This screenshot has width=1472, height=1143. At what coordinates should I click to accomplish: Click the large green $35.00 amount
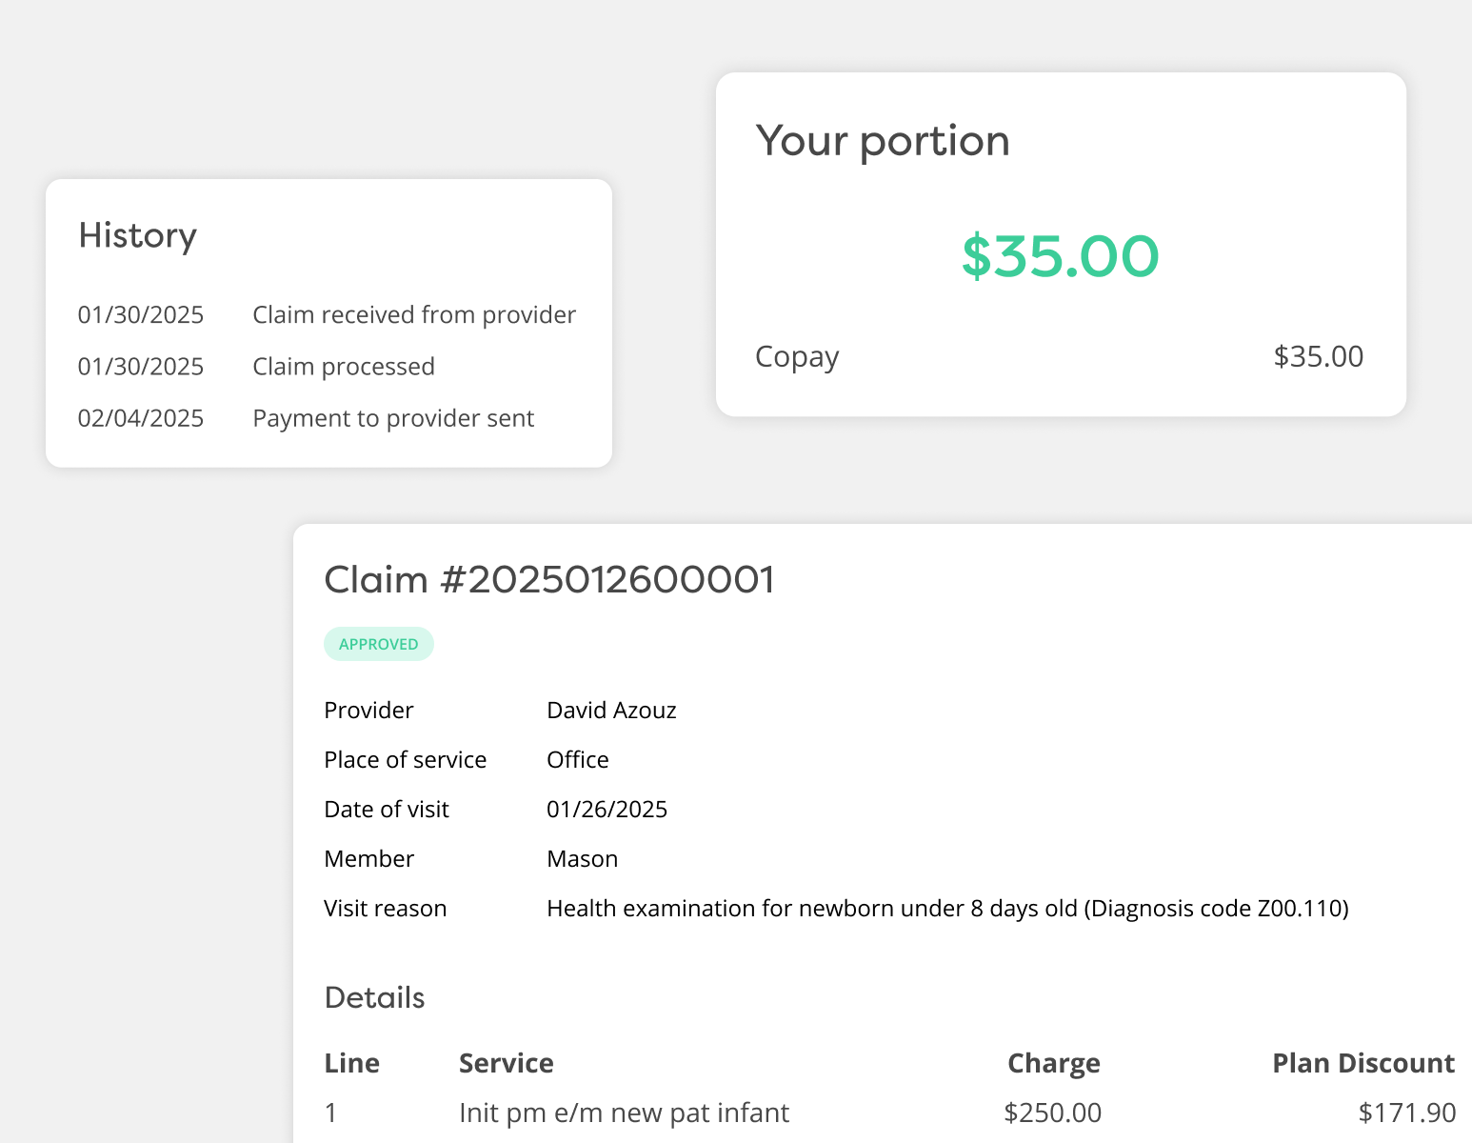[x=1060, y=256]
